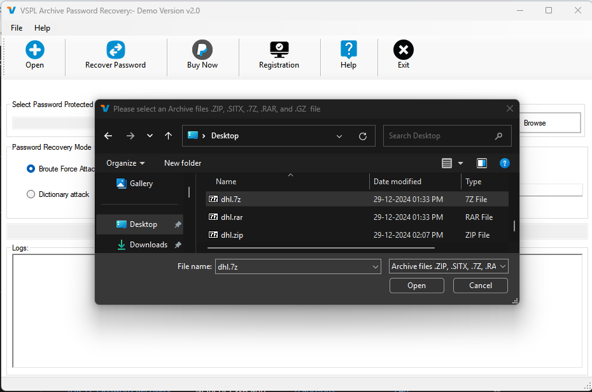Image resolution: width=592 pixels, height=392 pixels.
Task: Unpin Desktop from Quick access
Action: (x=178, y=224)
